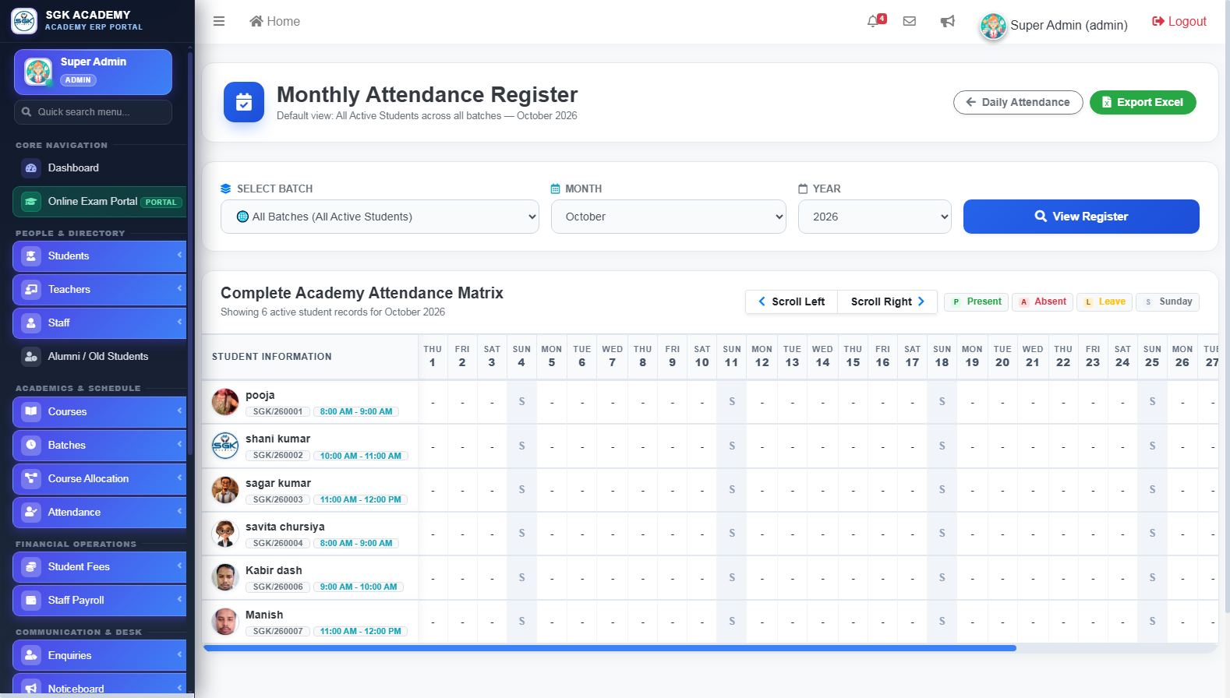The height and width of the screenshot is (698, 1230).
Task: Click pooja's student photo thumbnail
Action: pyautogui.click(x=225, y=402)
